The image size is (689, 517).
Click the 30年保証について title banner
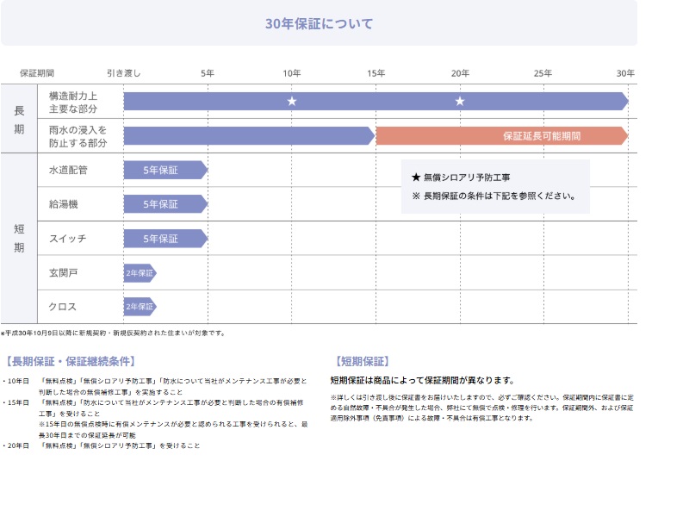[320, 26]
